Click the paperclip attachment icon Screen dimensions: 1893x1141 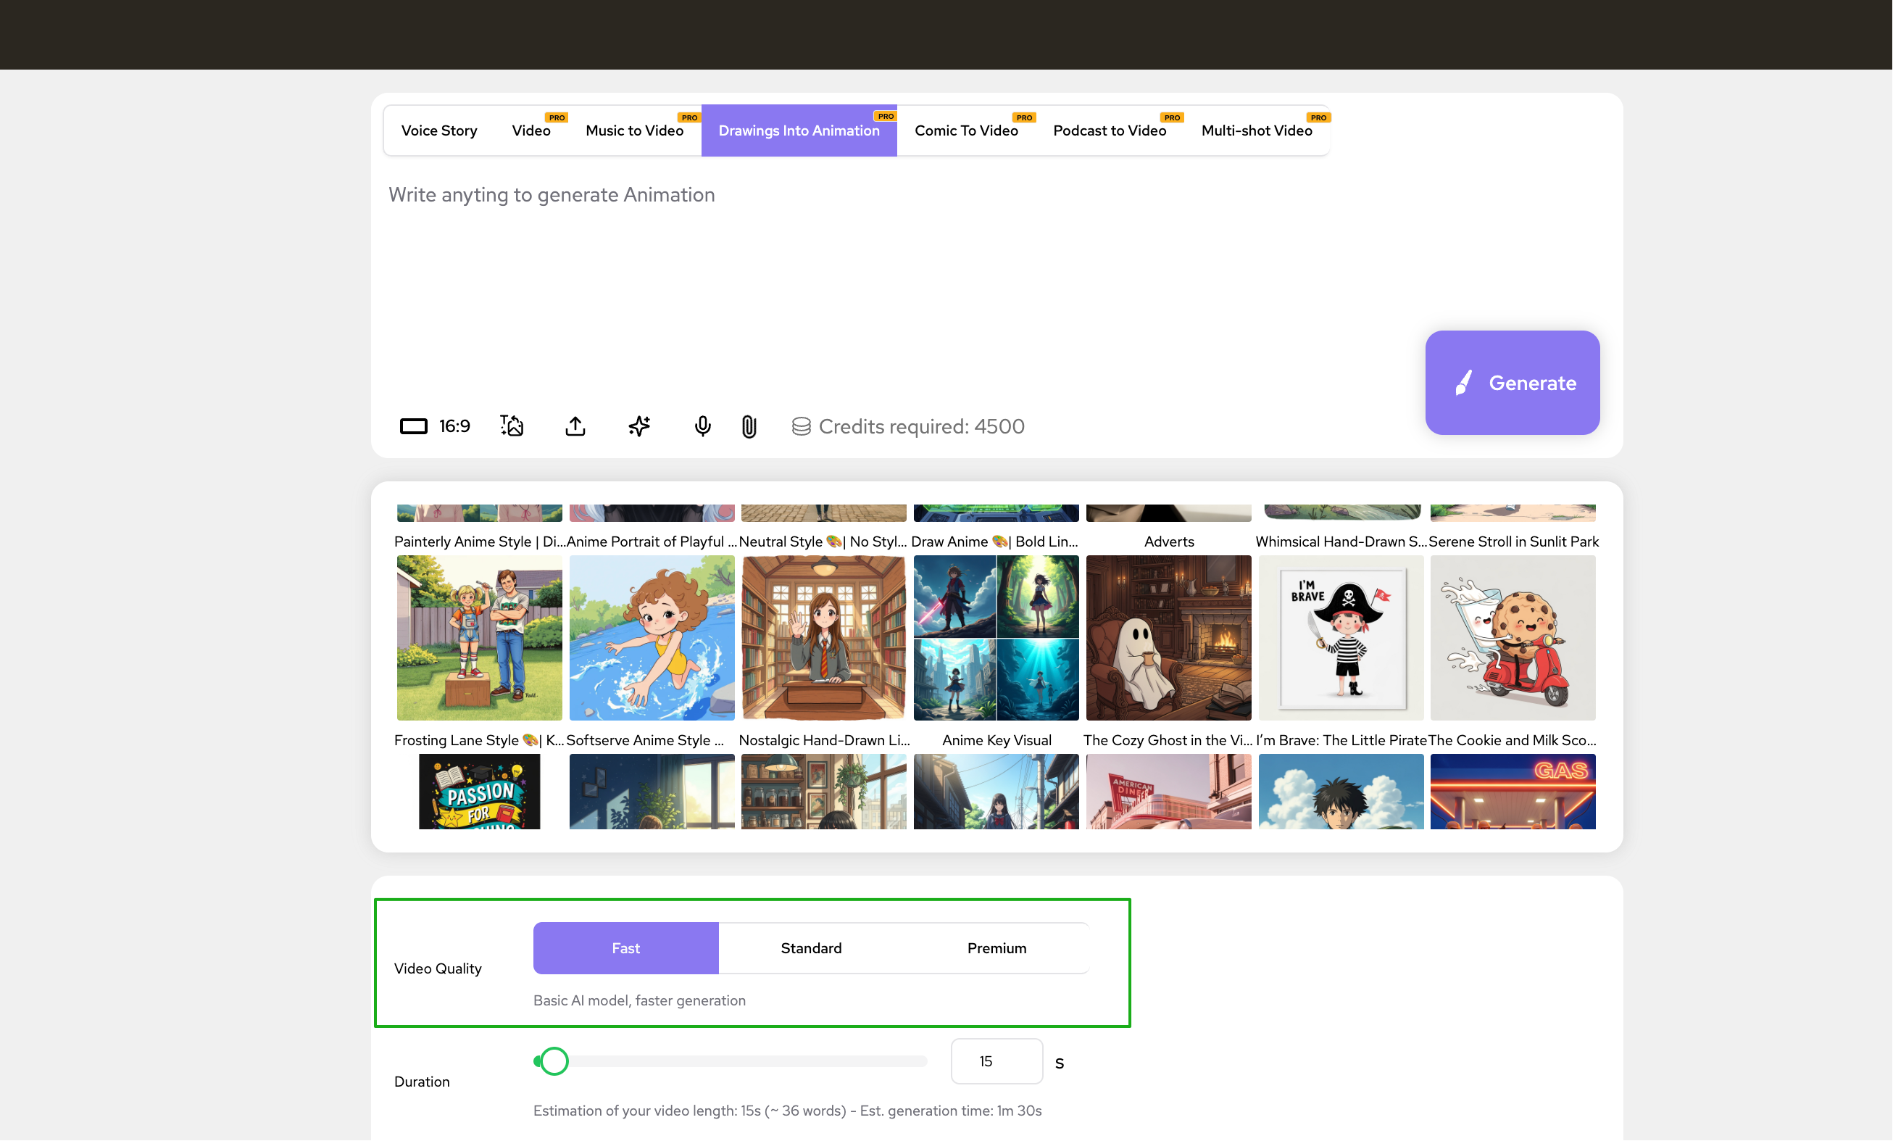point(749,426)
